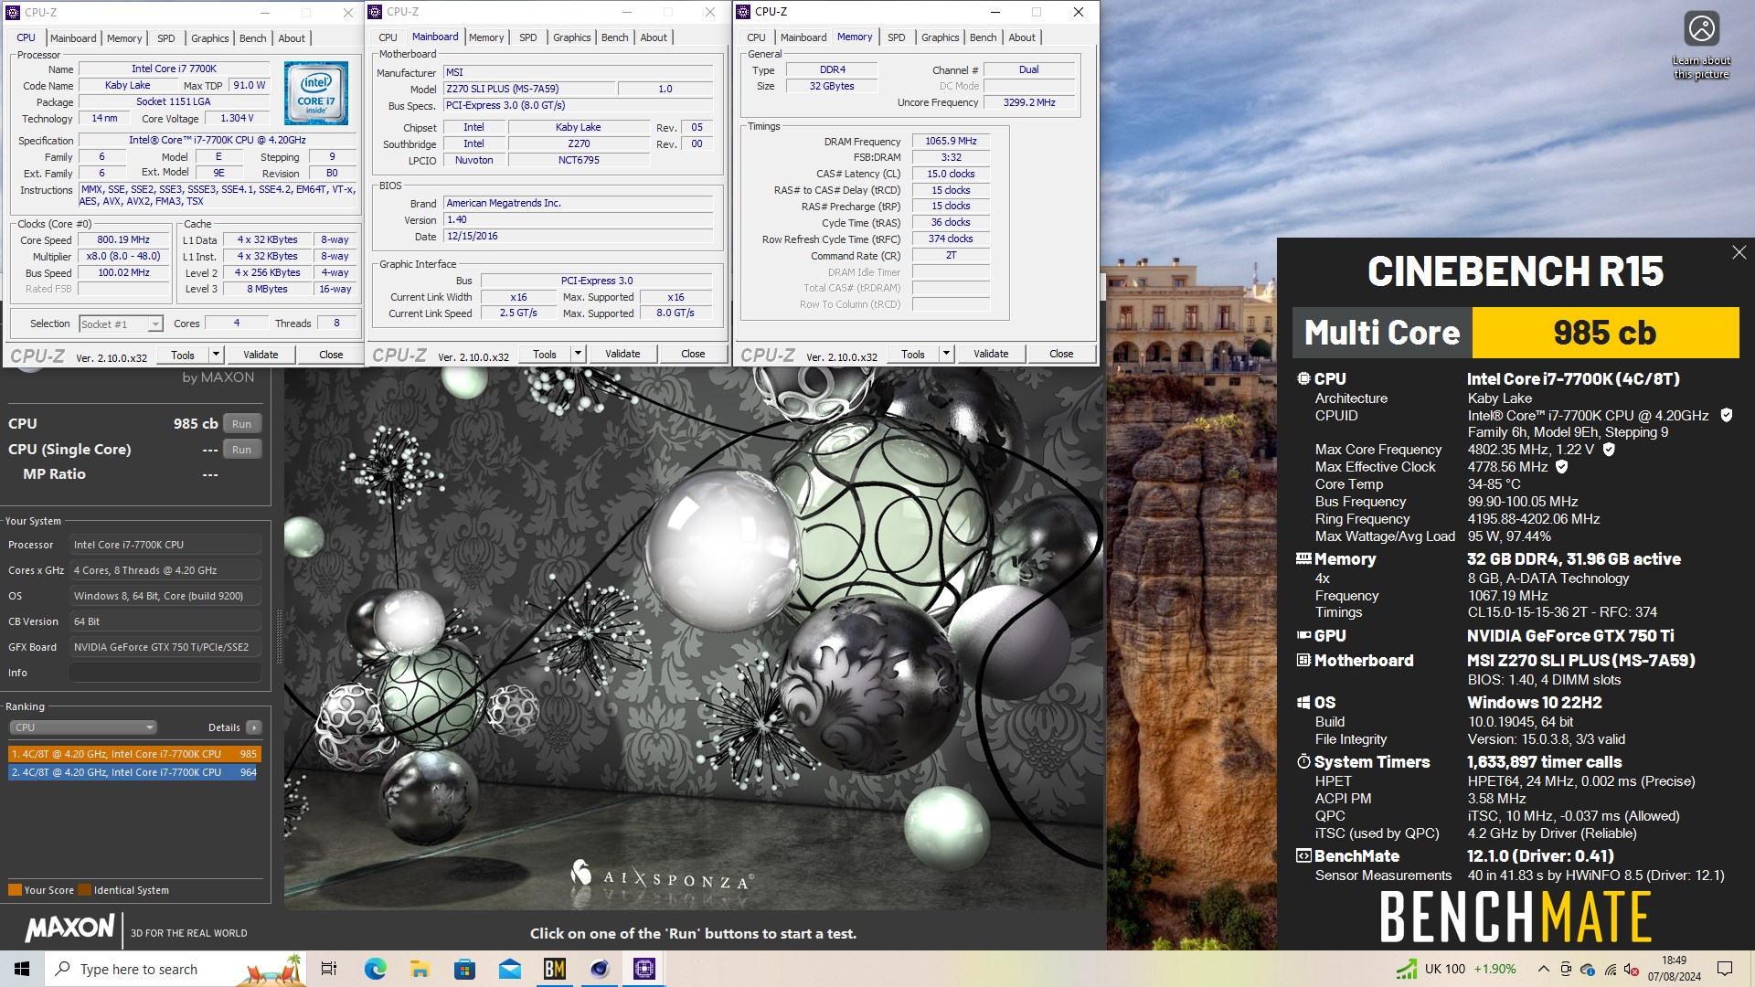Click the Max Effective Clock verified shield

(1562, 466)
